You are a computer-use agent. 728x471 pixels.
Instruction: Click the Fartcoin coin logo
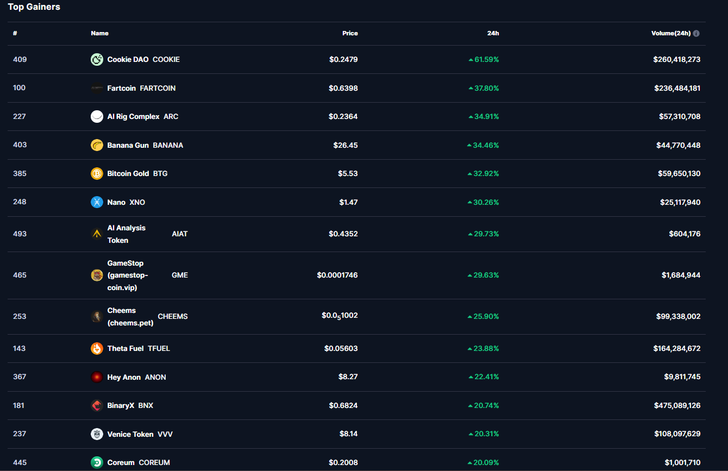coord(97,88)
